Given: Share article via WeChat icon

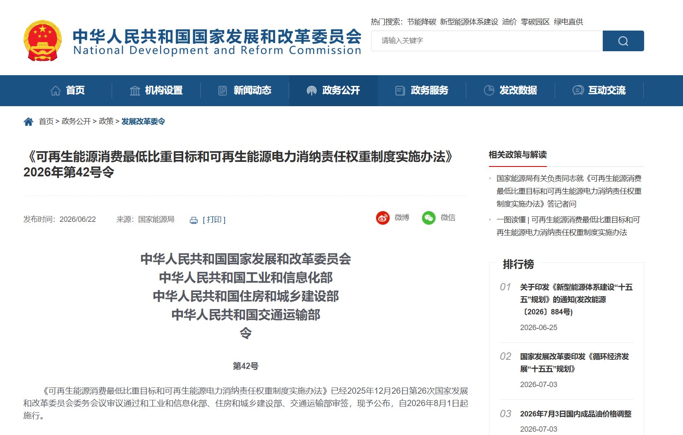Looking at the screenshot, I should [x=429, y=218].
